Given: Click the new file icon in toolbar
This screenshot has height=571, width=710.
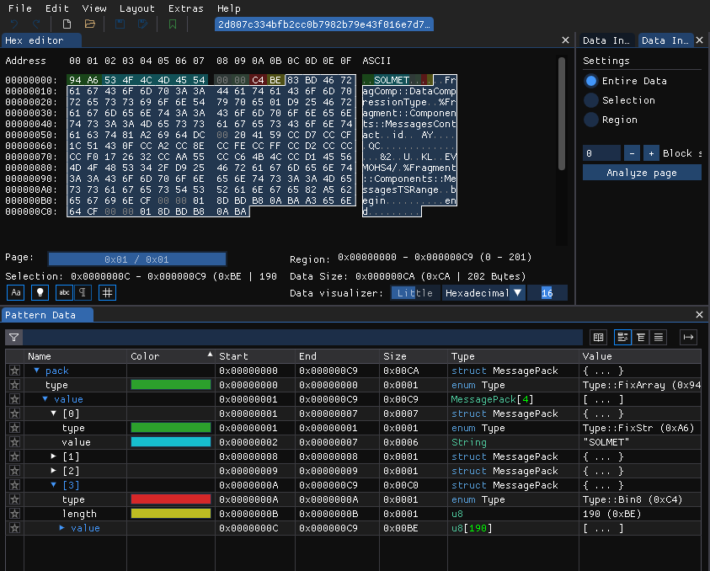Looking at the screenshot, I should (x=67, y=24).
